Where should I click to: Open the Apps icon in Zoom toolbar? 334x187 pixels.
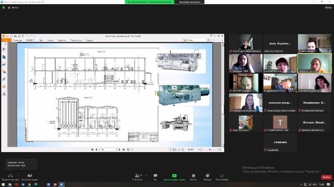point(222,176)
